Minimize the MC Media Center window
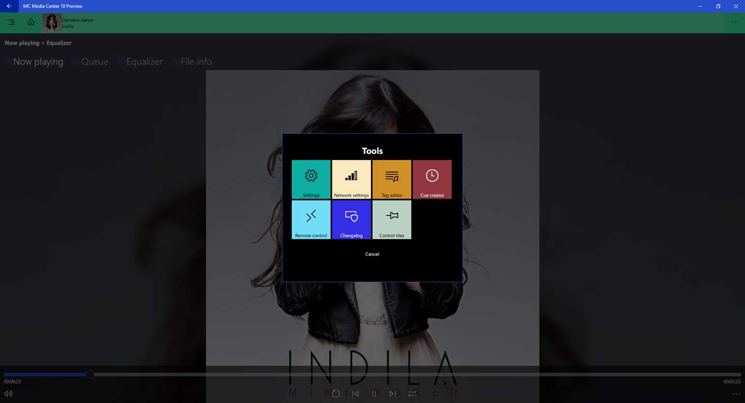Screen dimensions: 745x403 click(x=700, y=6)
